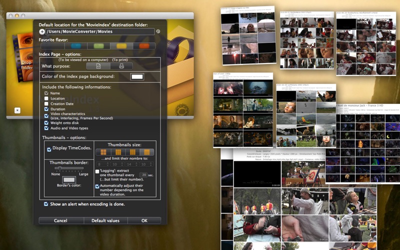Enable the Location checkbox
The image size is (400, 250).
(x=46, y=98)
